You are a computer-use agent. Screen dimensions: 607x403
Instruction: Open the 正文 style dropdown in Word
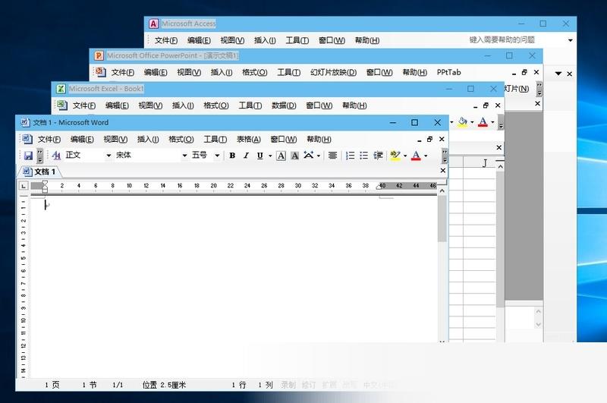109,156
